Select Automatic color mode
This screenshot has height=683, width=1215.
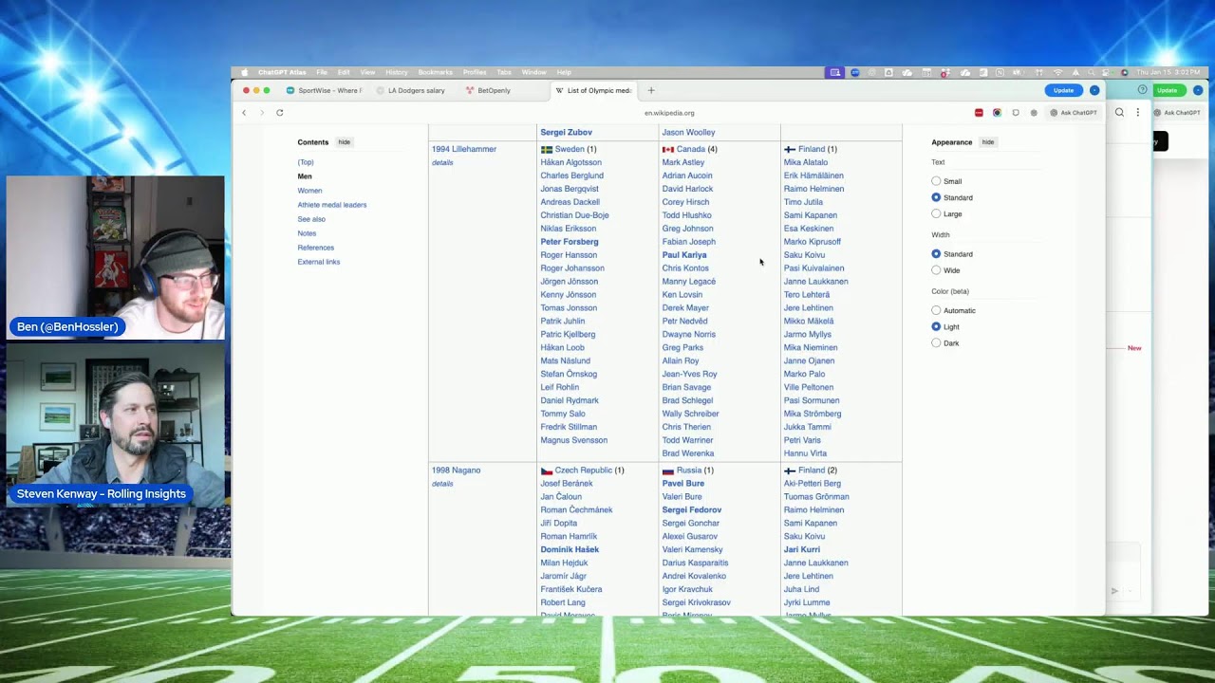[x=936, y=310]
